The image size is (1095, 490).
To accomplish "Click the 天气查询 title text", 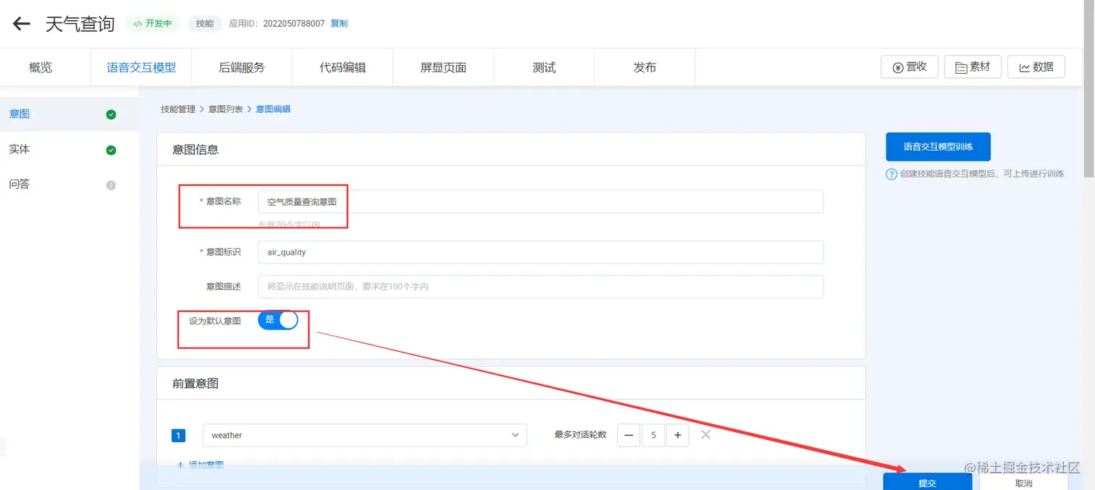I will click(80, 24).
